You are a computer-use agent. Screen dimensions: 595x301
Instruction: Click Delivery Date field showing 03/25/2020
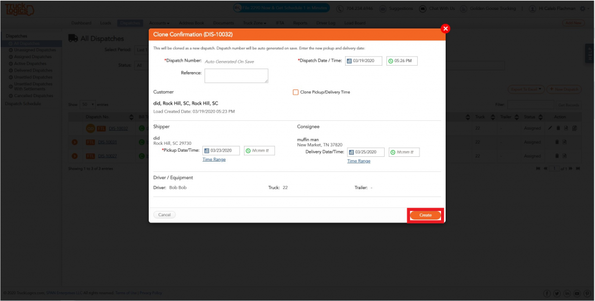pyautogui.click(x=366, y=152)
